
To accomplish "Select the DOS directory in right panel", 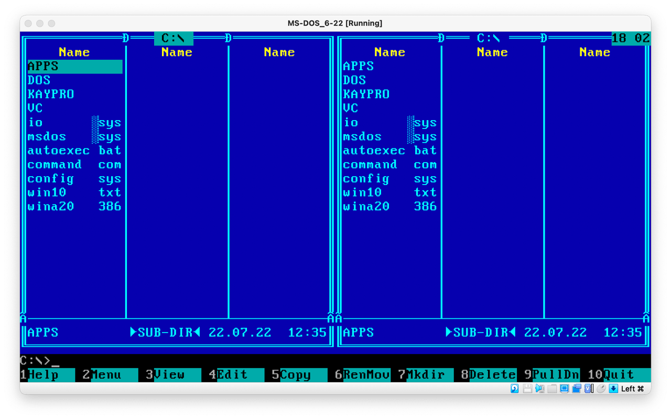I will pyautogui.click(x=390, y=80).
